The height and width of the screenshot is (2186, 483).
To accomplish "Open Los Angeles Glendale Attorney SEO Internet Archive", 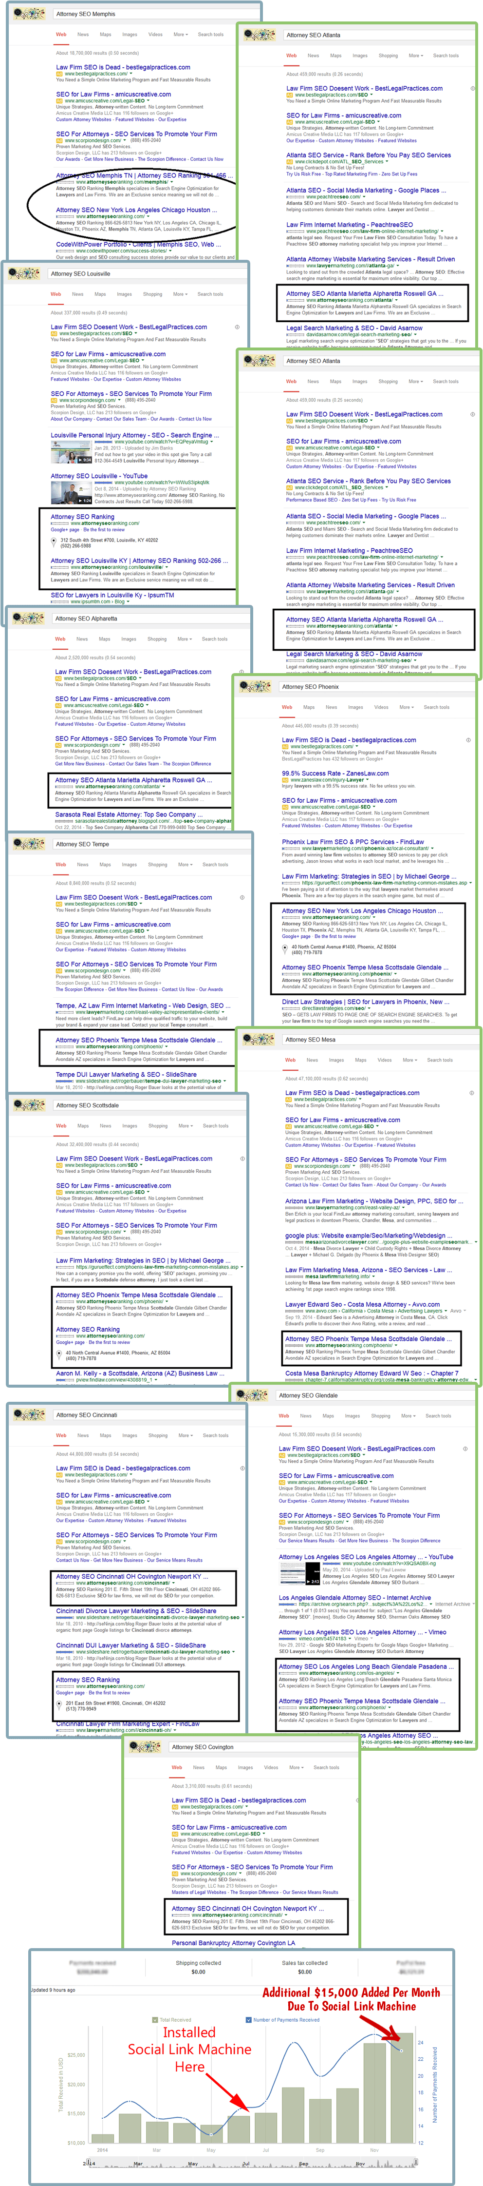I will [355, 1598].
